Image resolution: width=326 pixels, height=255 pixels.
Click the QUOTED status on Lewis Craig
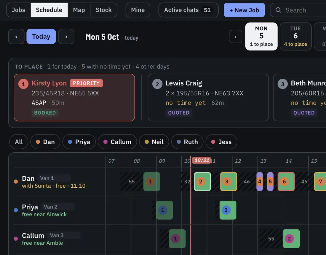pos(179,113)
